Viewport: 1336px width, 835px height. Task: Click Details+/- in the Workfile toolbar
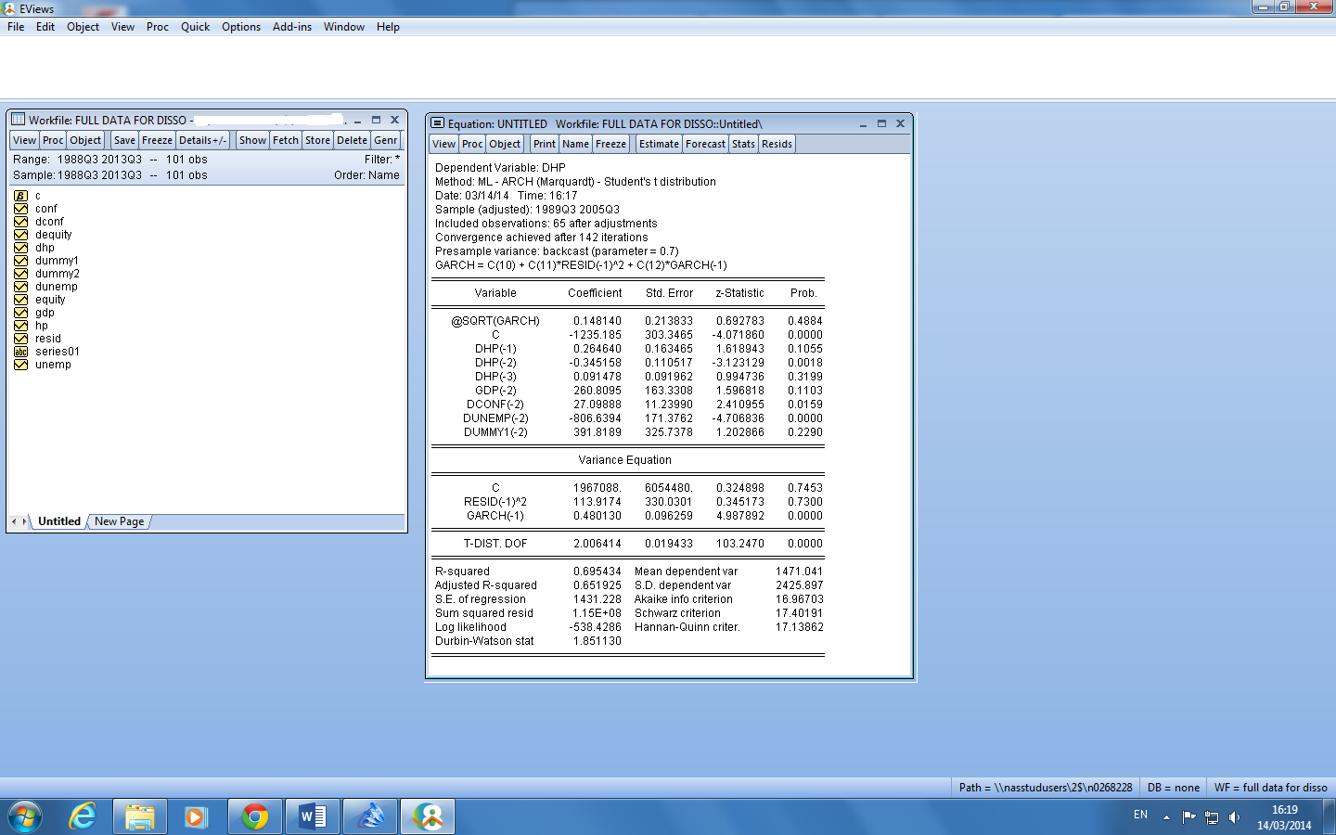[x=202, y=140]
